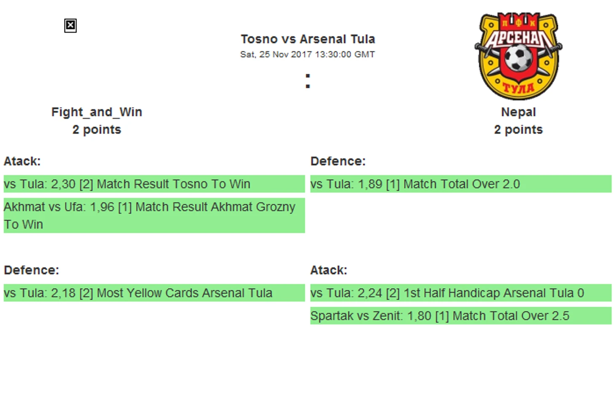Click the left Atack heading

[x=22, y=161]
